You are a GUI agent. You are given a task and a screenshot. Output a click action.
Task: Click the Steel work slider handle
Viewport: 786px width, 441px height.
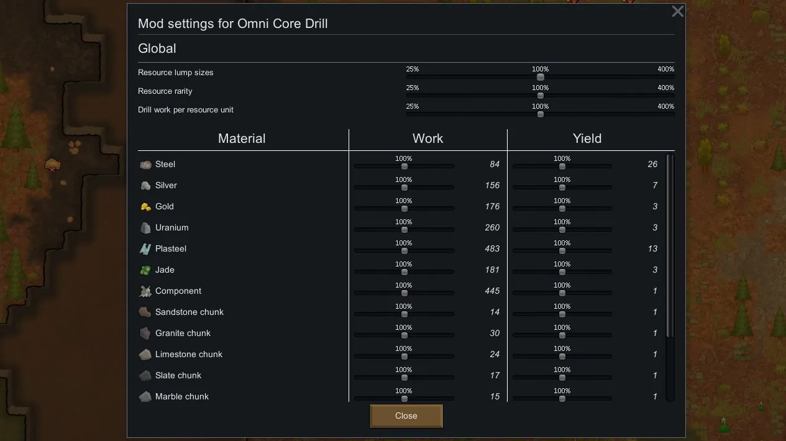404,166
